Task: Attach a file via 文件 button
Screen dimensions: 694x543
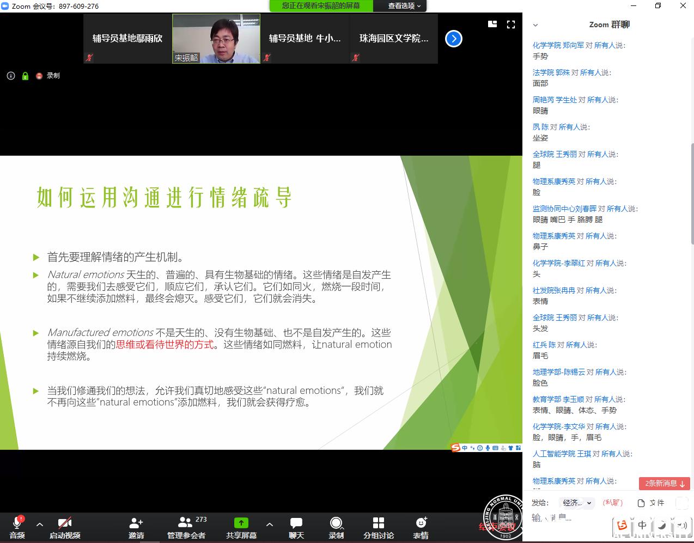Action: tap(651, 503)
